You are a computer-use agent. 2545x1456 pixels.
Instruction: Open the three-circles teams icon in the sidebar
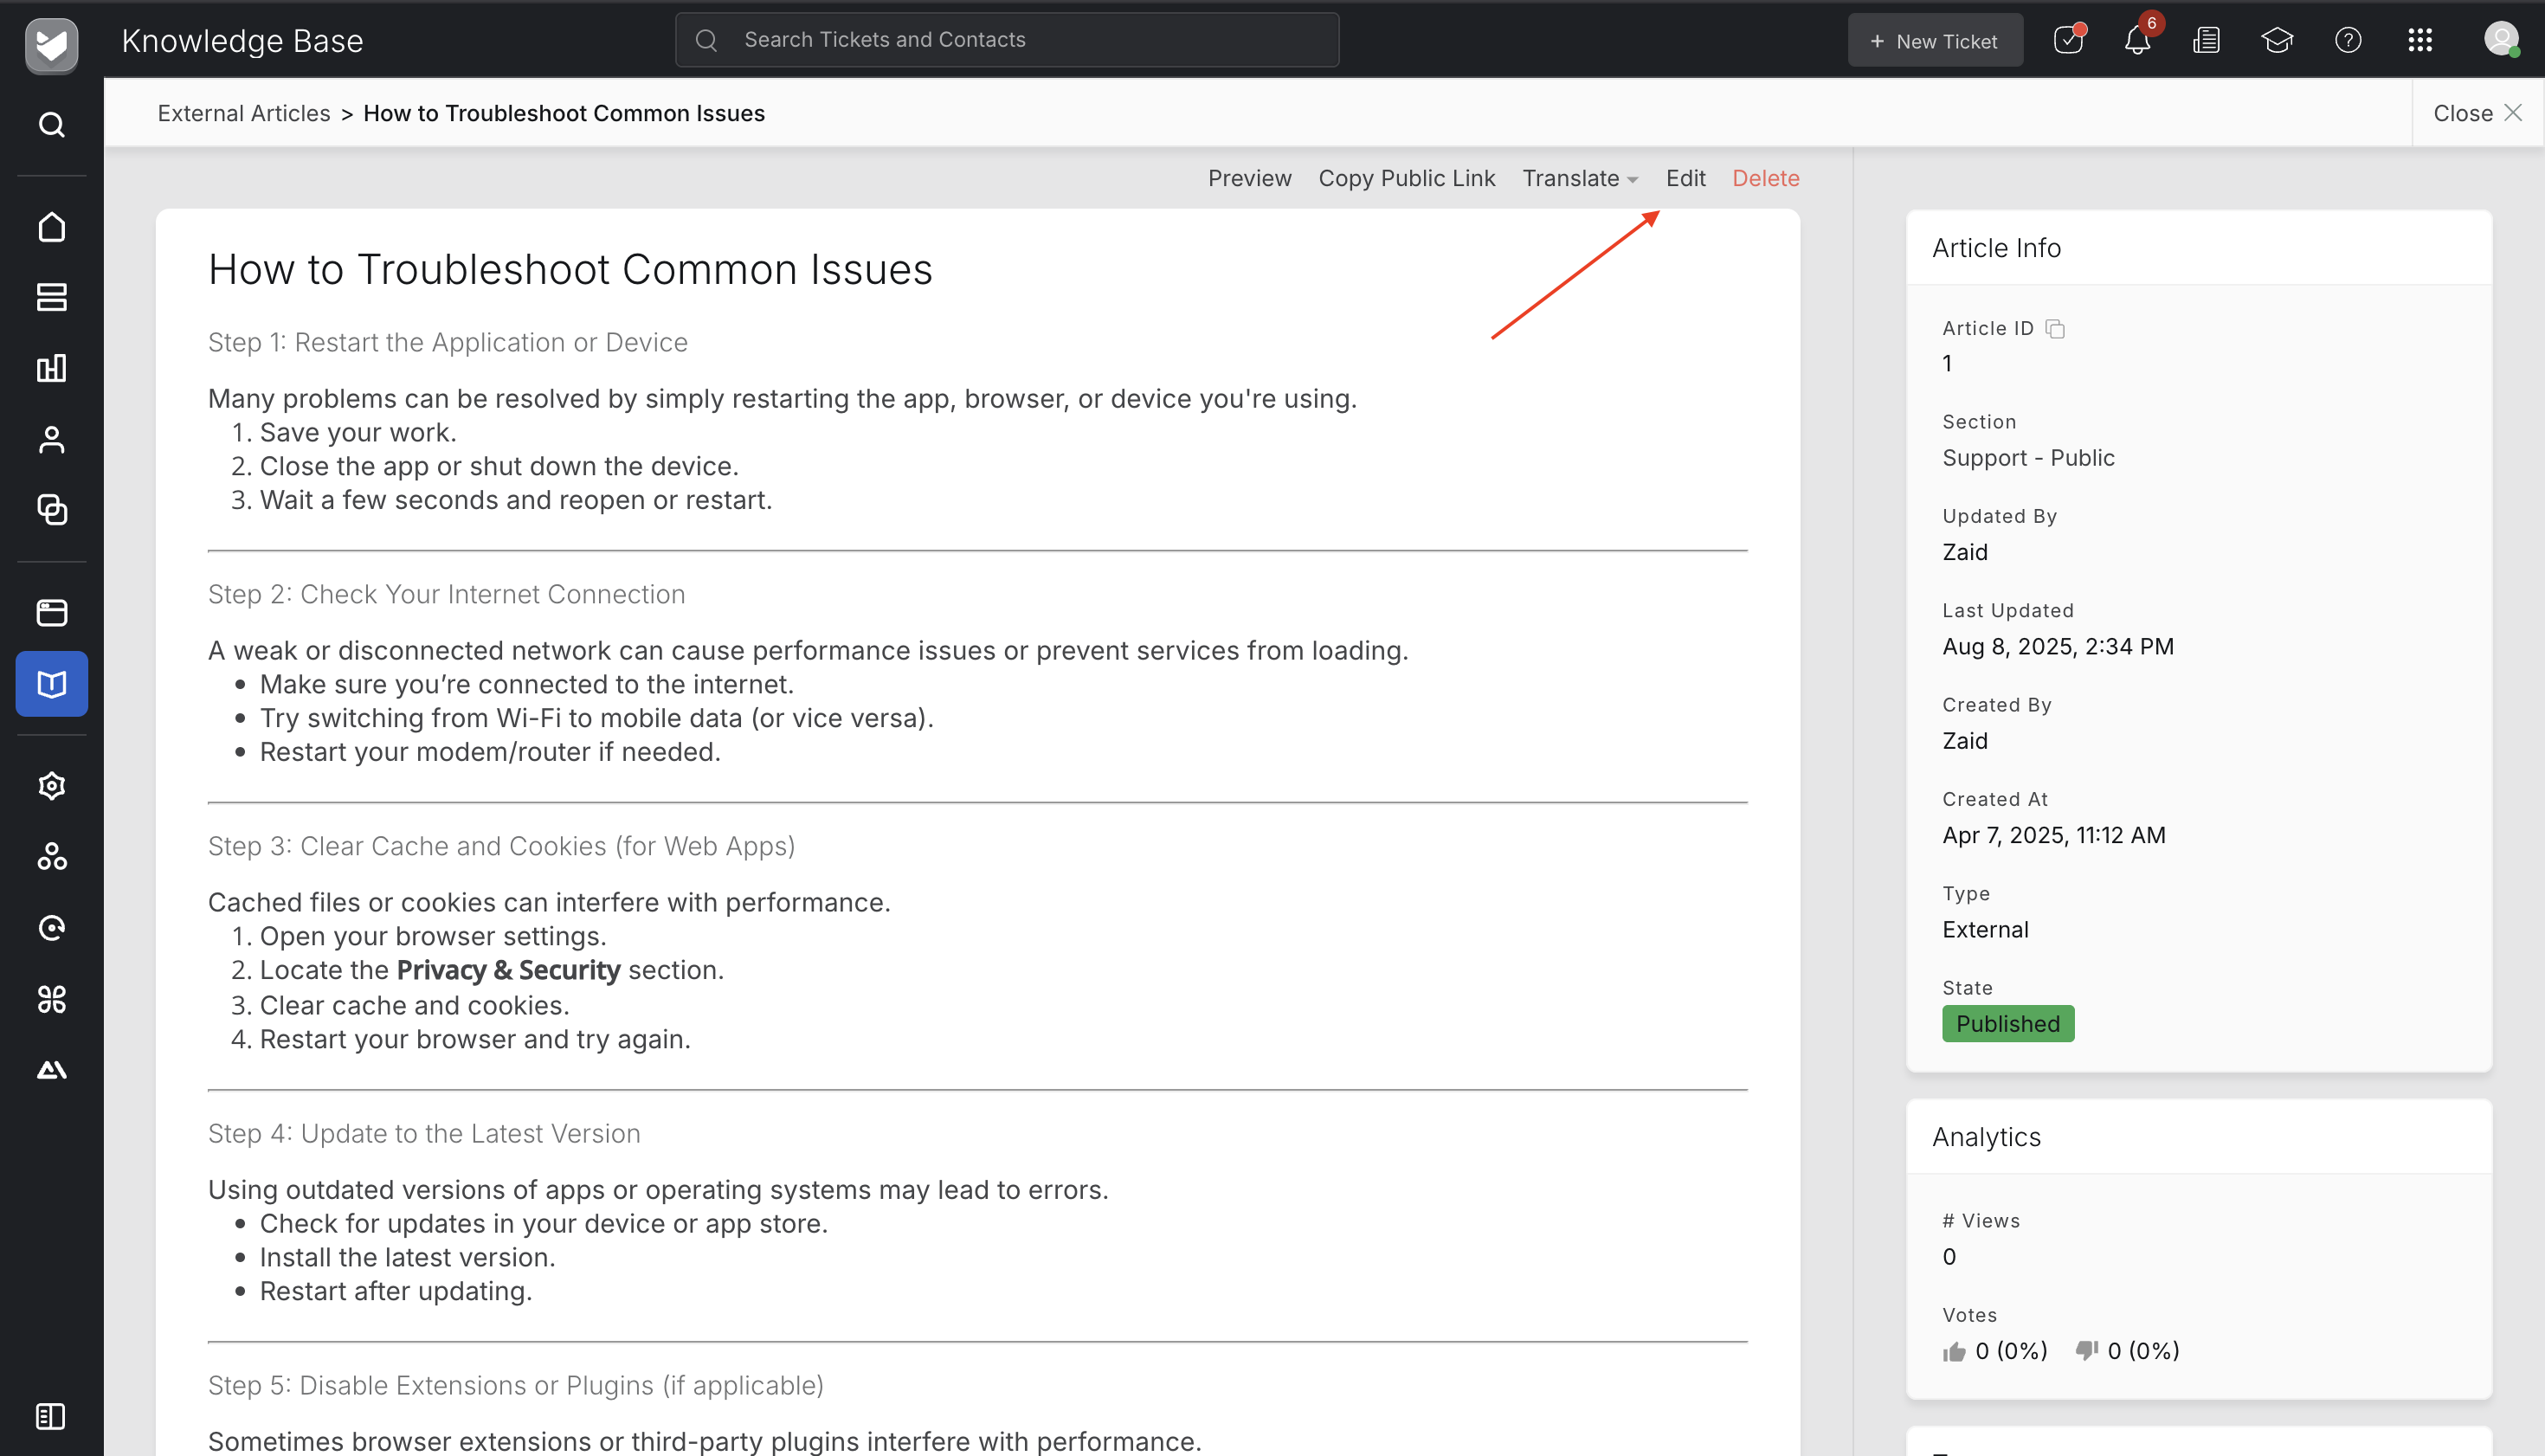(51, 857)
